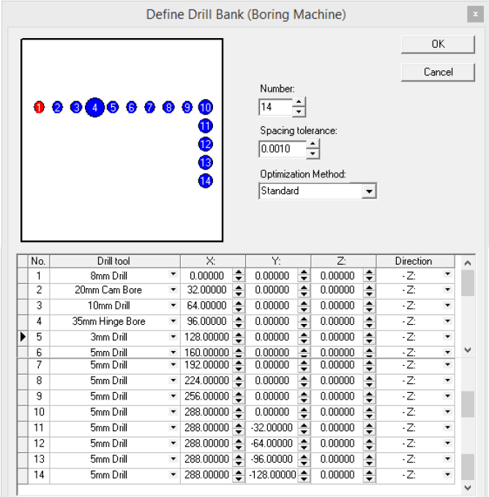
Task: Click Y value field of row 11
Action: pyautogui.click(x=269, y=428)
